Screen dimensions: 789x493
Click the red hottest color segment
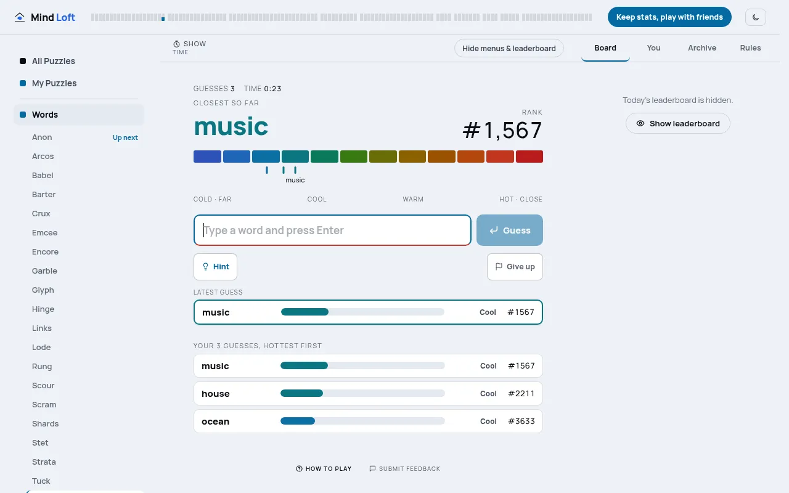(529, 157)
